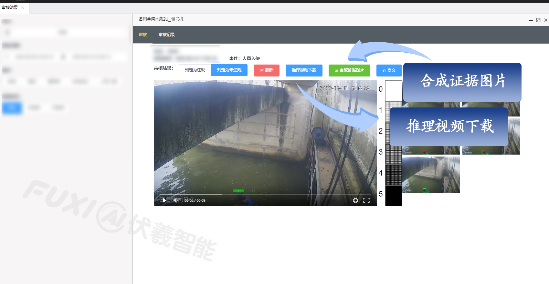This screenshot has width=549, height=284.
Task: Maximize the 备用金湾水质2U_40号机 dialog
Action: click(538, 20)
